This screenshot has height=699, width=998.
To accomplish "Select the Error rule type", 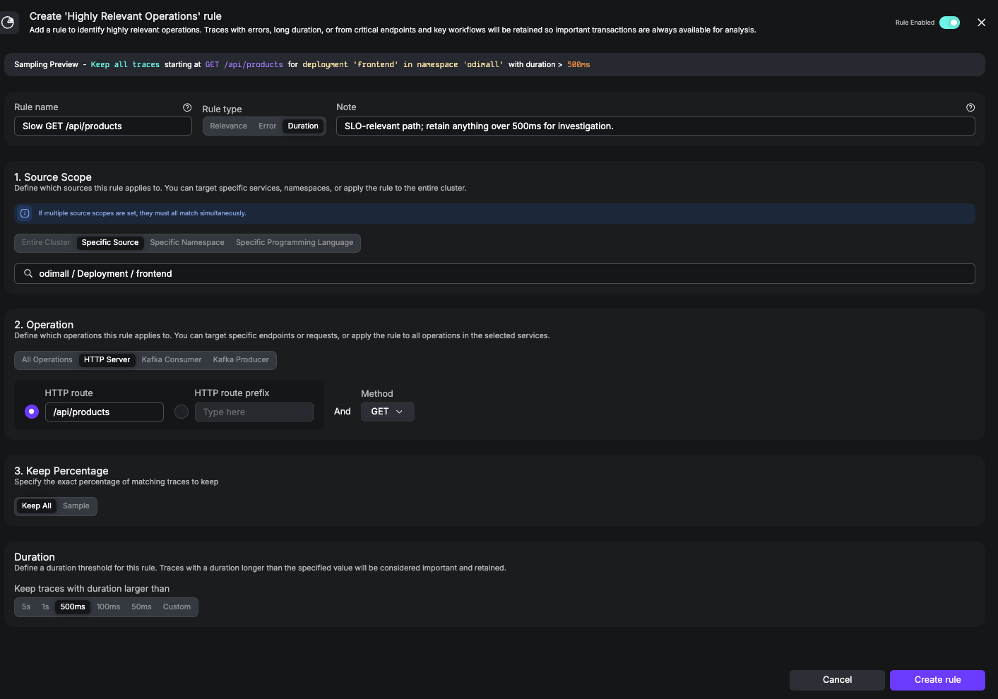I will [x=267, y=126].
